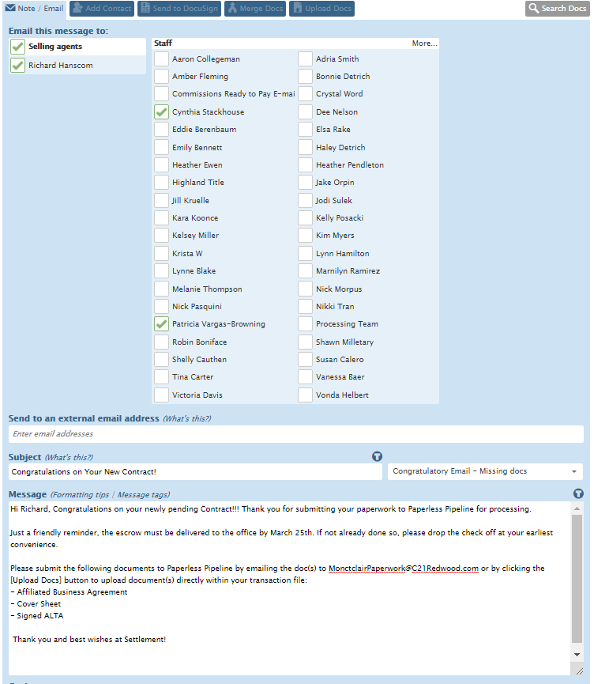Check the Aaron Collegeman checkbox
594x684 pixels.
(x=161, y=59)
